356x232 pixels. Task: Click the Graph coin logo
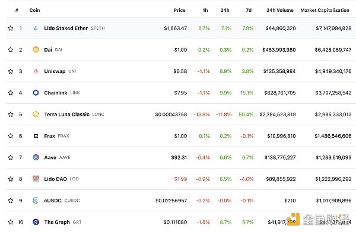36,222
